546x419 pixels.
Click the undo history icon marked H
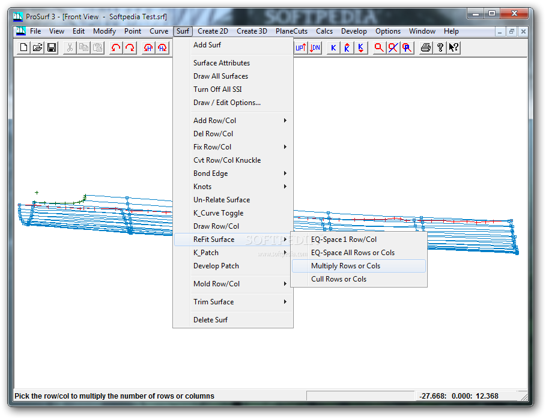[148, 47]
